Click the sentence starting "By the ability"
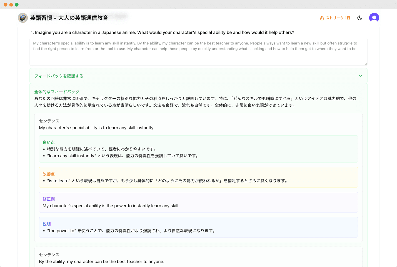This screenshot has height=267, width=397. [101, 261]
